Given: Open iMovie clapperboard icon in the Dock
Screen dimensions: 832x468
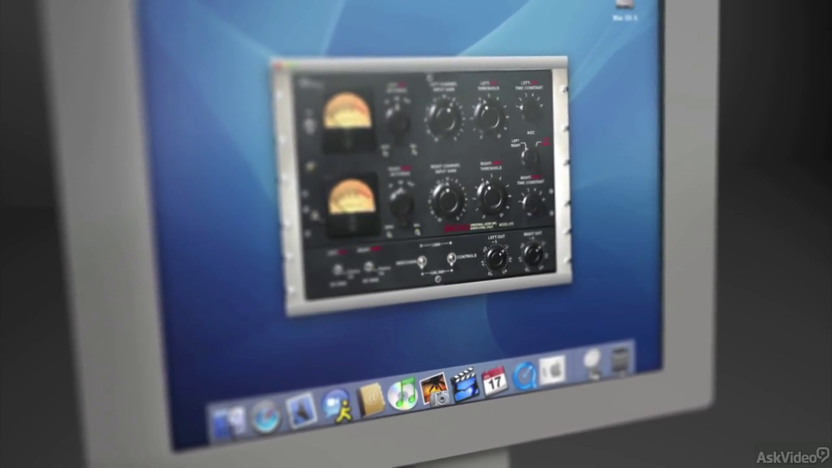Looking at the screenshot, I should pyautogui.click(x=464, y=384).
